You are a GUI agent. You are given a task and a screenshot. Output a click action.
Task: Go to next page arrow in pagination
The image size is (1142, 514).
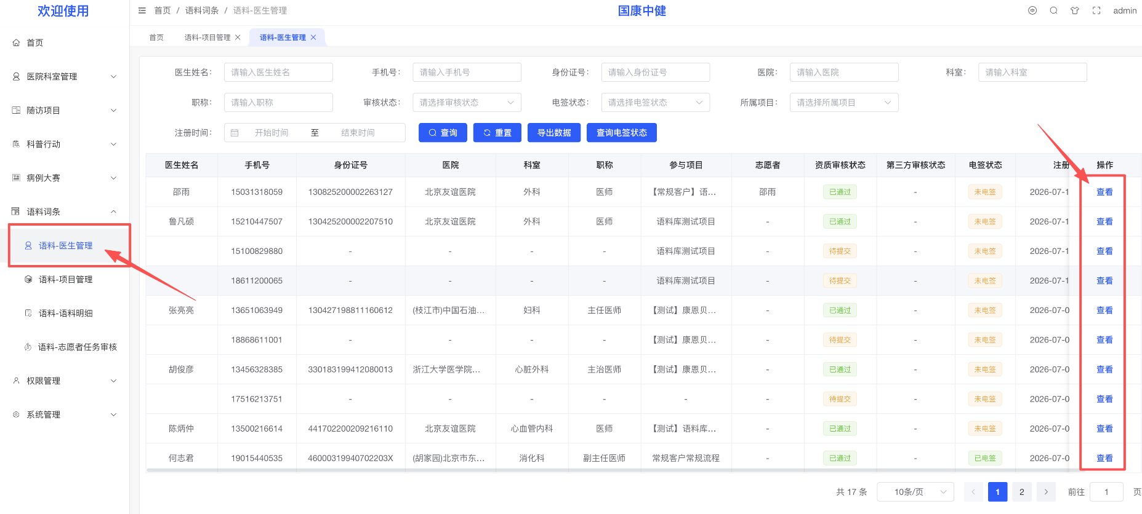pyautogui.click(x=1046, y=492)
